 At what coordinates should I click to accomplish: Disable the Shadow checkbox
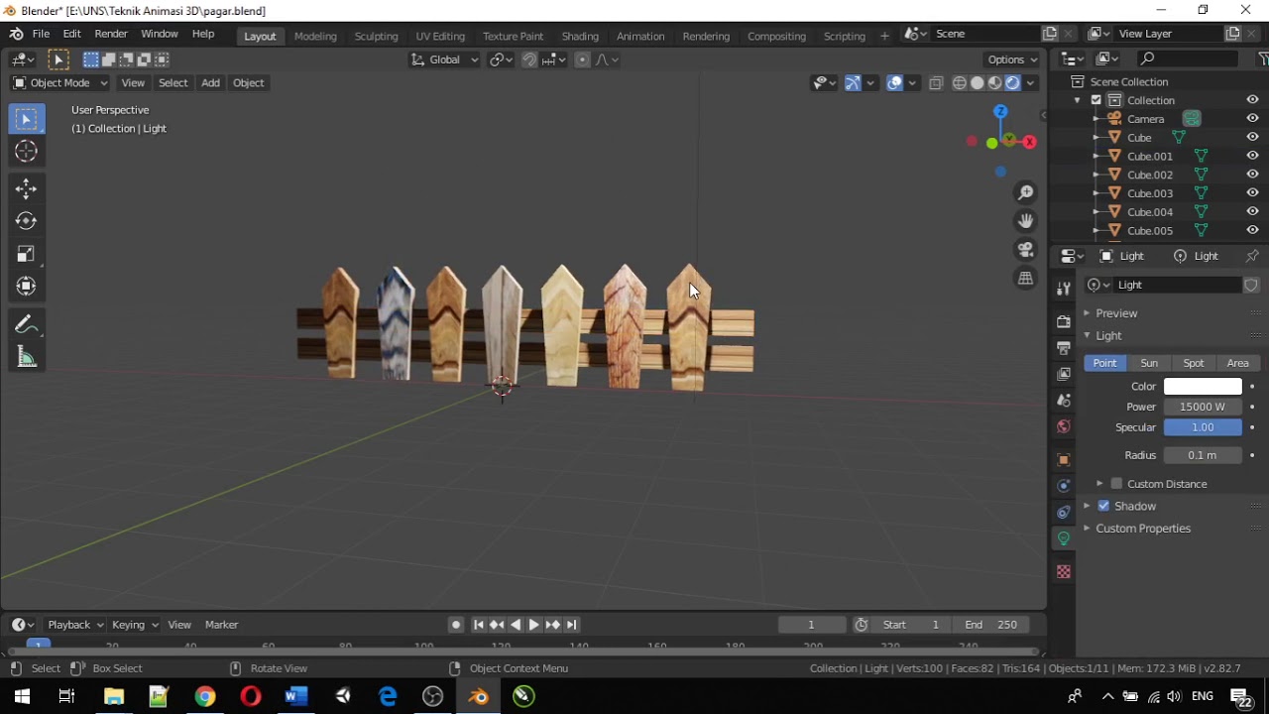[1103, 506]
